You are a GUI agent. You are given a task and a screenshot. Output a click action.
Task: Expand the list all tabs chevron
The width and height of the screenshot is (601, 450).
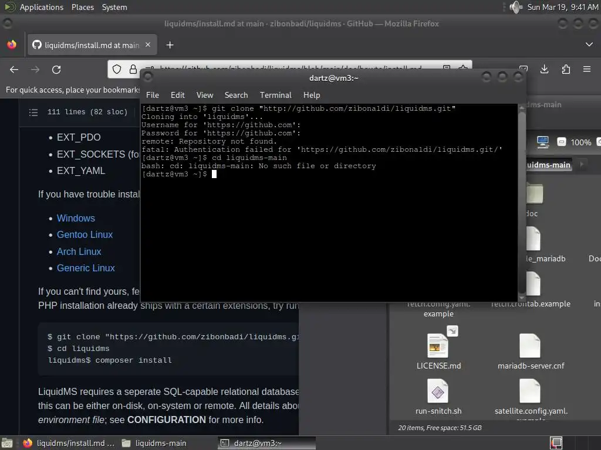[x=589, y=45]
